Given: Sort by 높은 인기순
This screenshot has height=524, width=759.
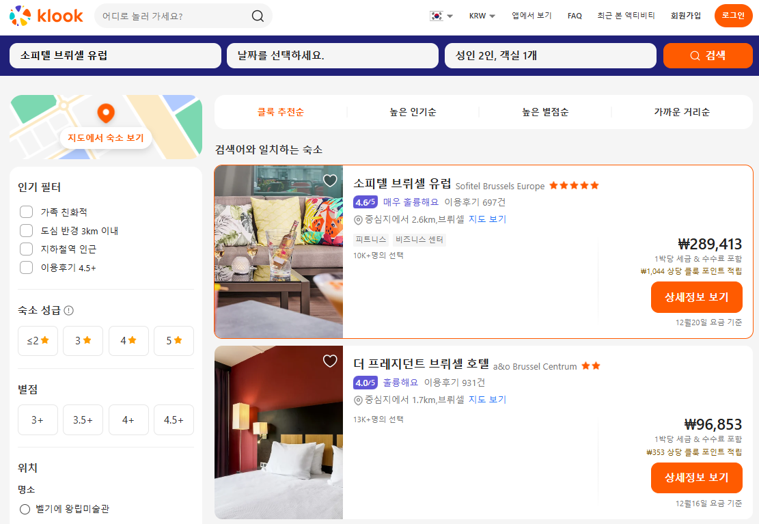Looking at the screenshot, I should (413, 112).
